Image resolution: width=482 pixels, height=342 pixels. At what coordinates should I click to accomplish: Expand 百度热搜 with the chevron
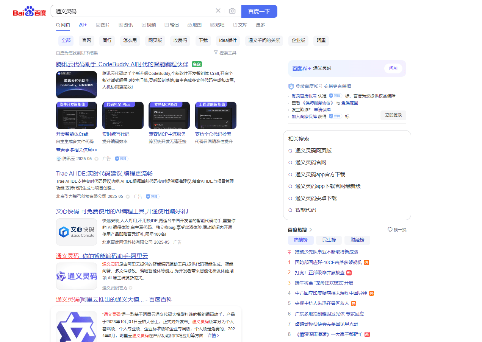pos(311,230)
